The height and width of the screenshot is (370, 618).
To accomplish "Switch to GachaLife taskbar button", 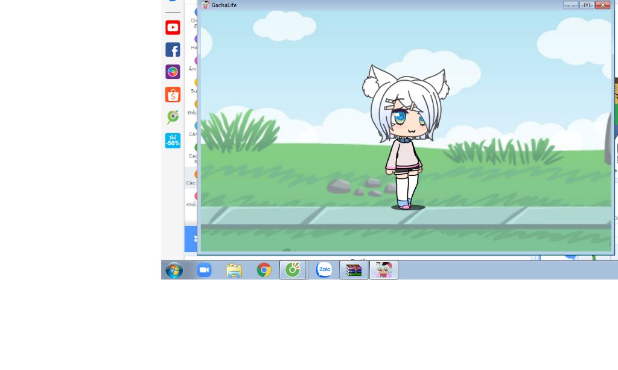I will pos(383,270).
